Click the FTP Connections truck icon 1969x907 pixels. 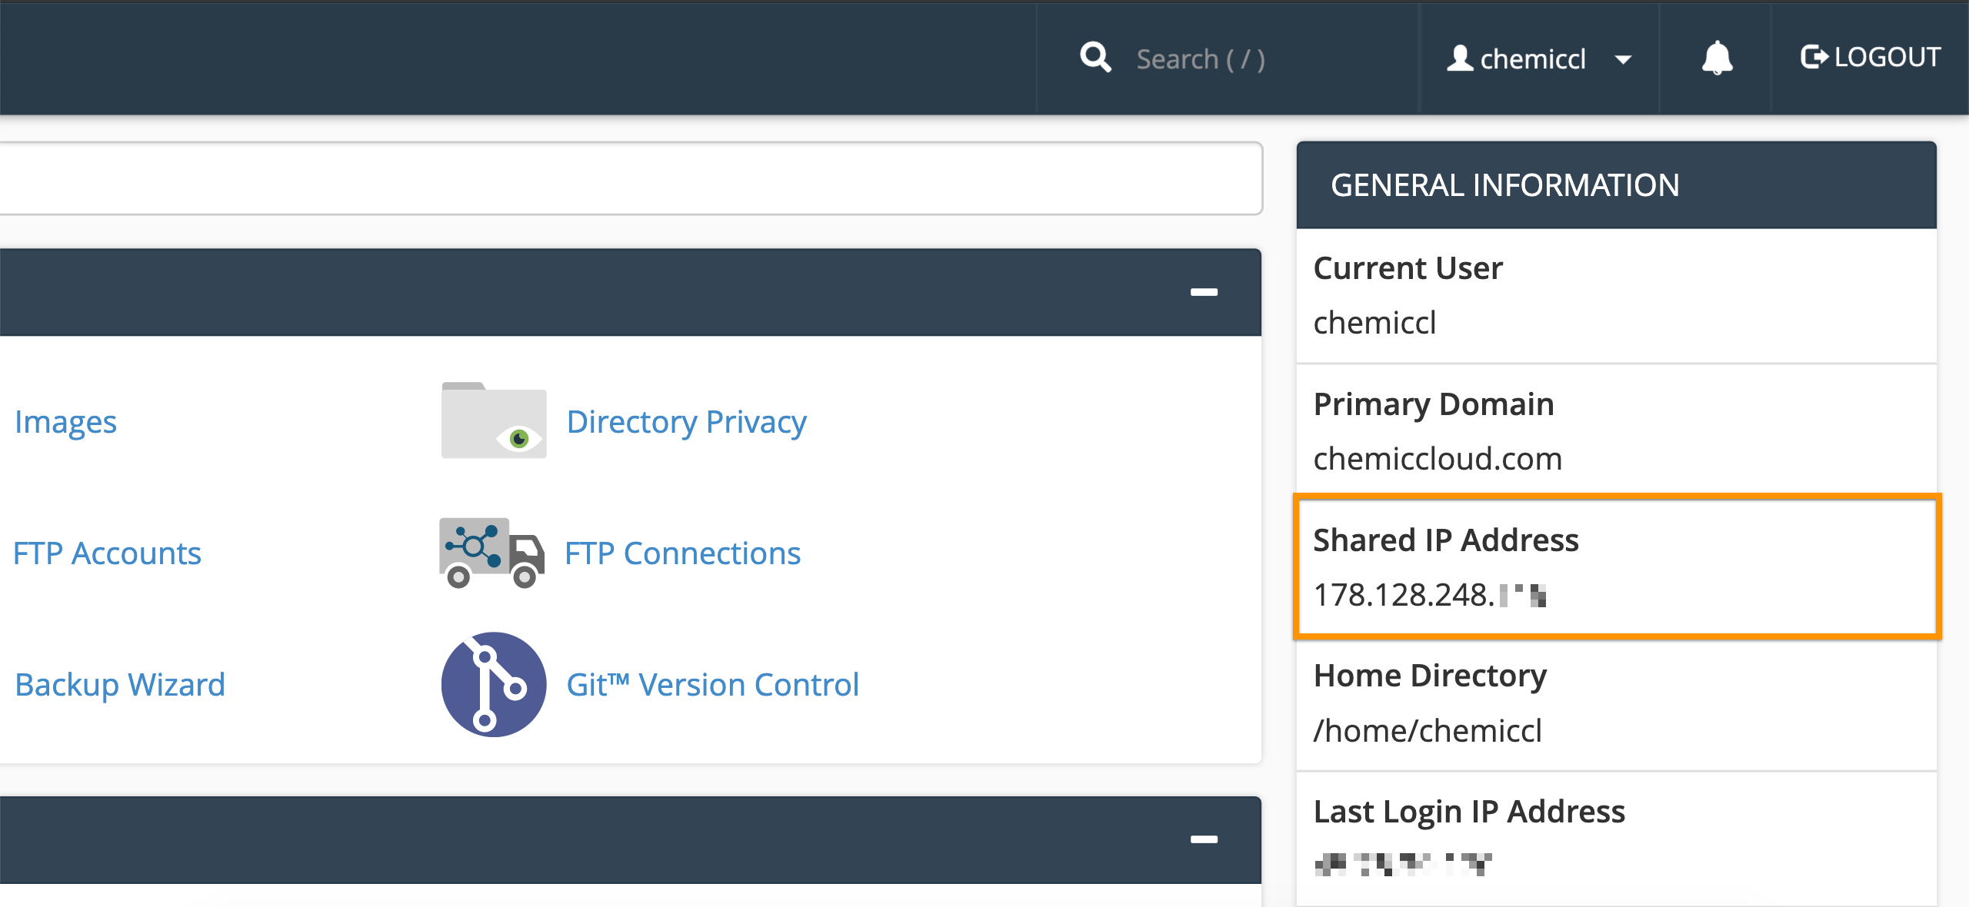[x=492, y=553]
